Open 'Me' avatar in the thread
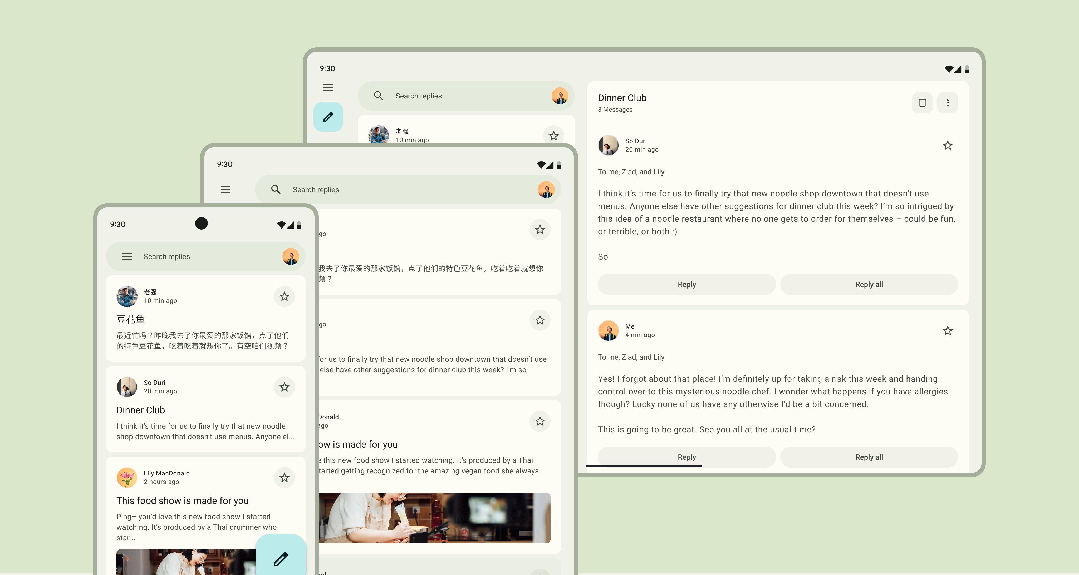 [x=608, y=331]
